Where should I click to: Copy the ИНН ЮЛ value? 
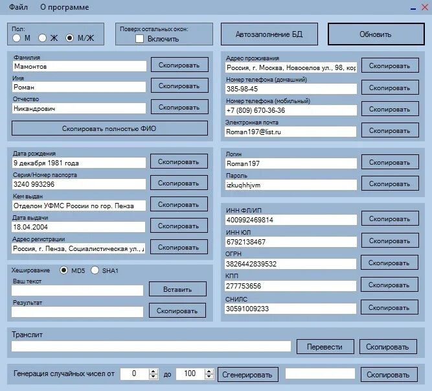[x=390, y=241]
